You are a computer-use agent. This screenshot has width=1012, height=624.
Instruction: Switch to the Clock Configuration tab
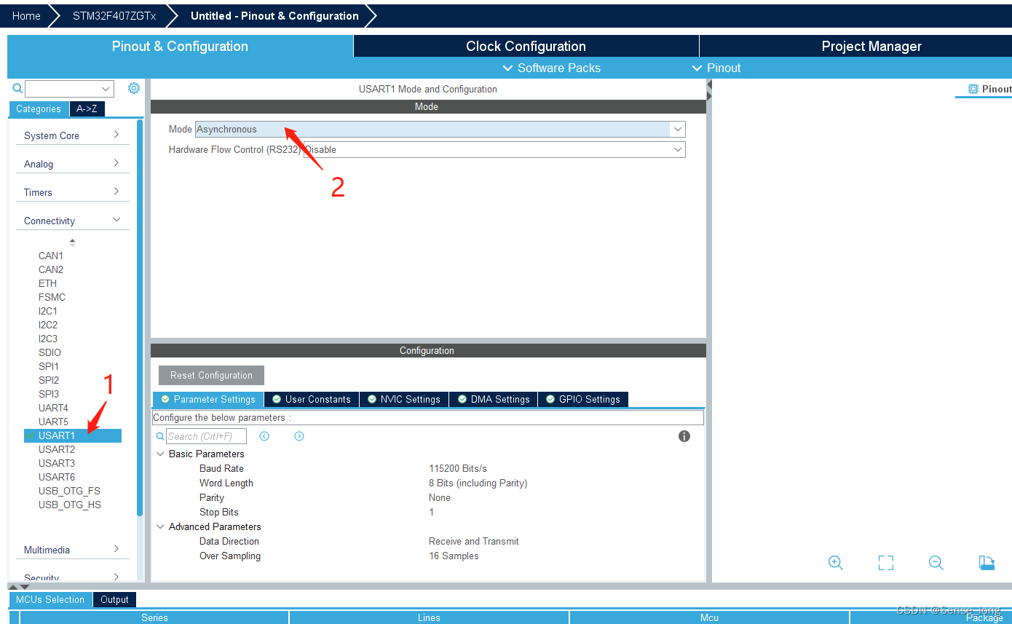click(x=526, y=46)
